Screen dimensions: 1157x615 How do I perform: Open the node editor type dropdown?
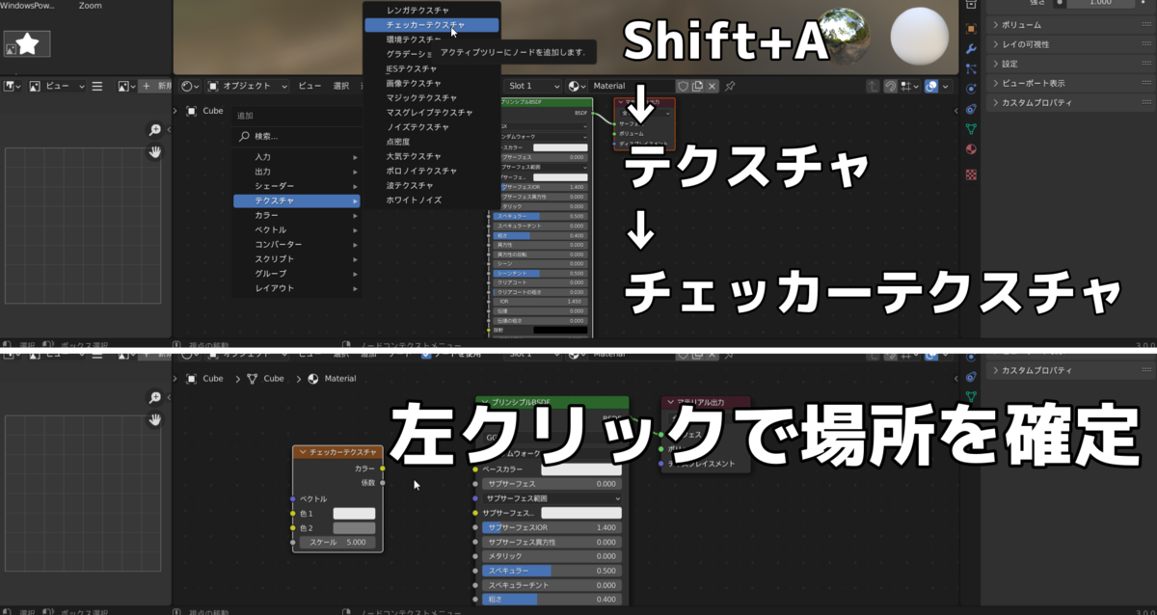191,86
